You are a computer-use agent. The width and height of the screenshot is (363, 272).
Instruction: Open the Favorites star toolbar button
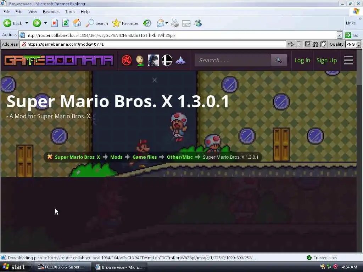click(125, 23)
